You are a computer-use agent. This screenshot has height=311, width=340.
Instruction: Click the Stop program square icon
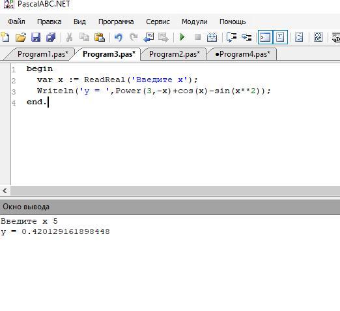pos(197,37)
